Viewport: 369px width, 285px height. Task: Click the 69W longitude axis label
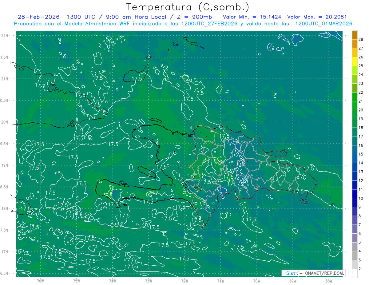[x=293, y=281]
